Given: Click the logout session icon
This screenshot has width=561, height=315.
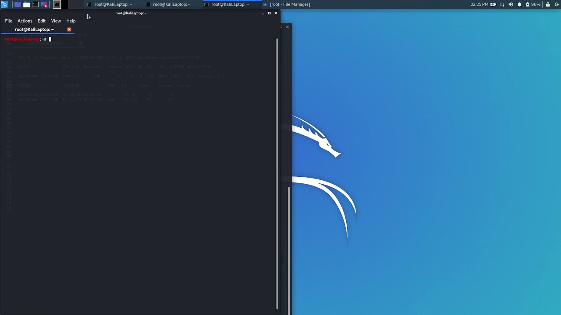Looking at the screenshot, I should tap(557, 4).
